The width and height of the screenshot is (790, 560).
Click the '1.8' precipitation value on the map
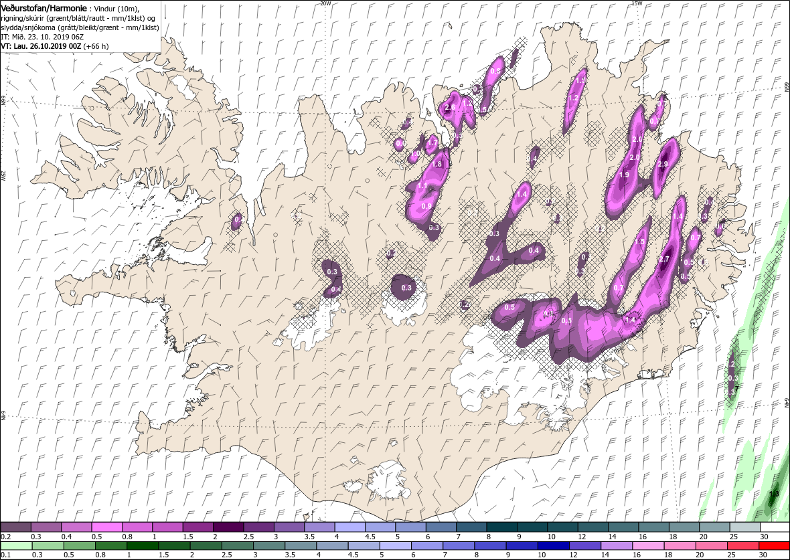437,164
